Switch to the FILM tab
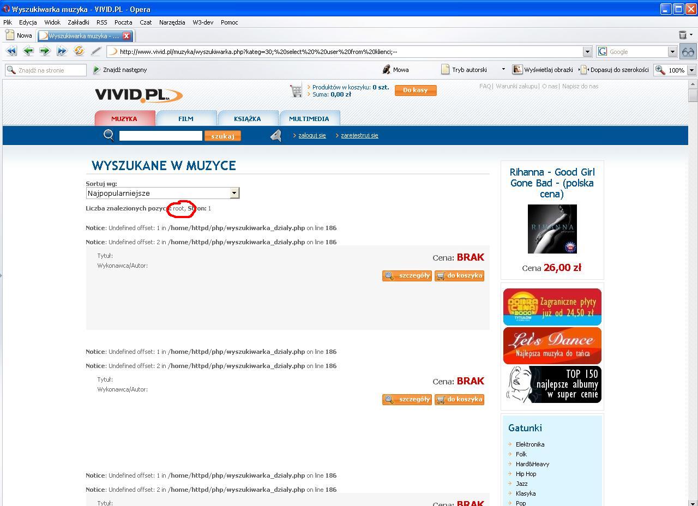The width and height of the screenshot is (698, 506). coord(186,119)
